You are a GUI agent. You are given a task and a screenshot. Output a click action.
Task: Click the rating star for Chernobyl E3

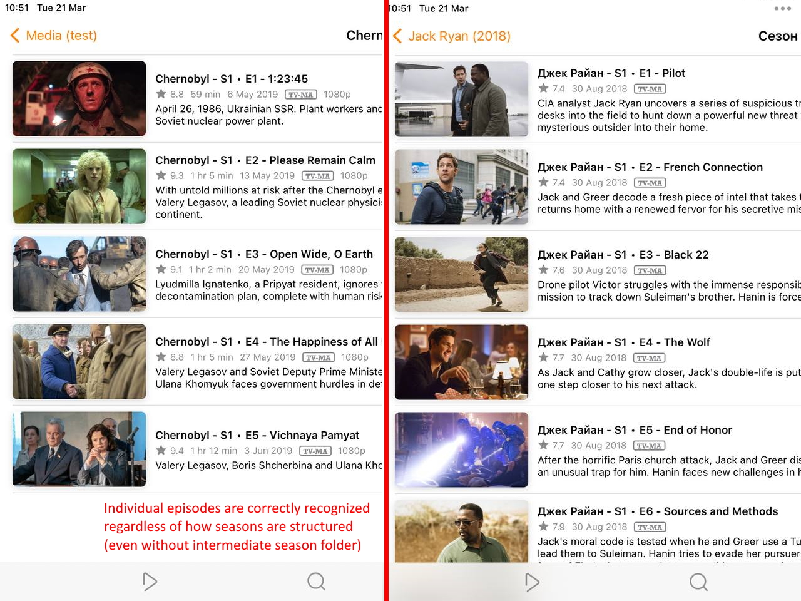[161, 269]
